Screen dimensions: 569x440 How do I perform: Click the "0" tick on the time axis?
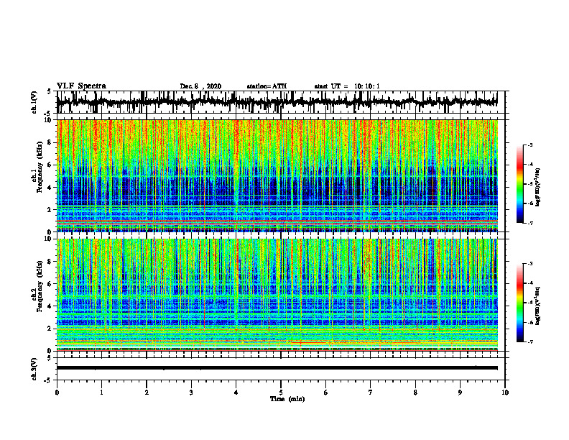click(x=57, y=393)
